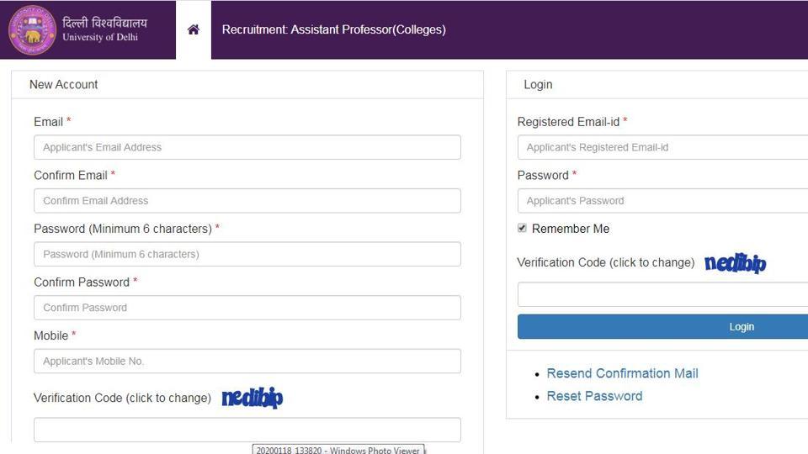The width and height of the screenshot is (808, 454).
Task: Open the Resend Confirmation Mail link
Action: coord(622,373)
